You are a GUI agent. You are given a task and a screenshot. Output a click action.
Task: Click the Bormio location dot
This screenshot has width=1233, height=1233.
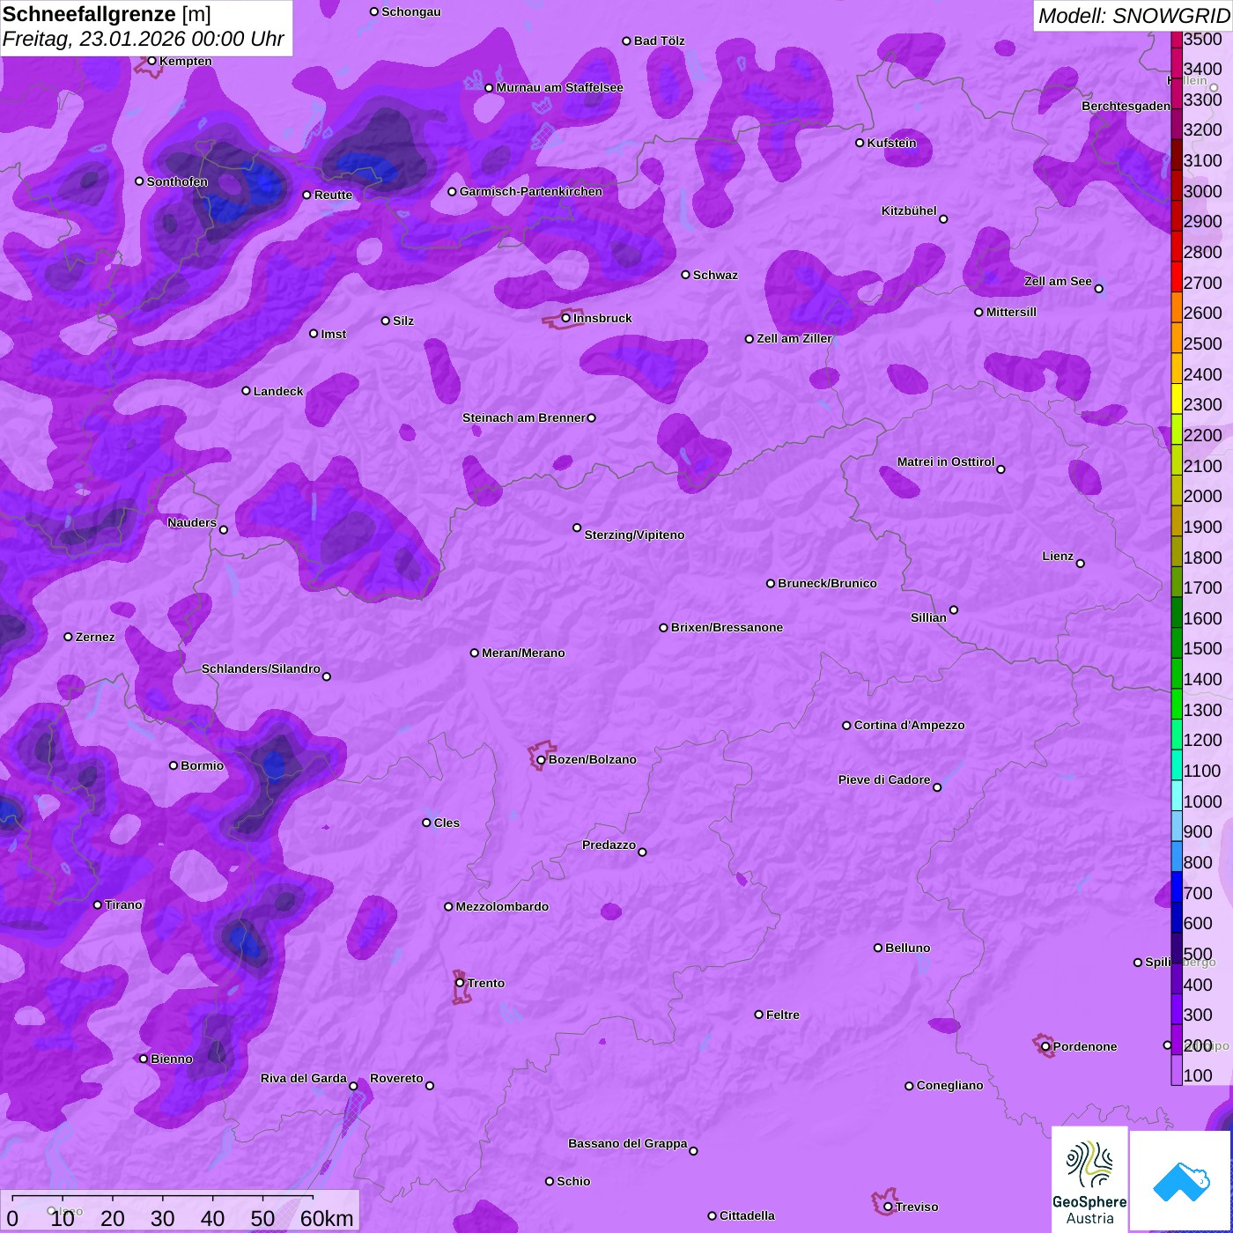tap(174, 765)
